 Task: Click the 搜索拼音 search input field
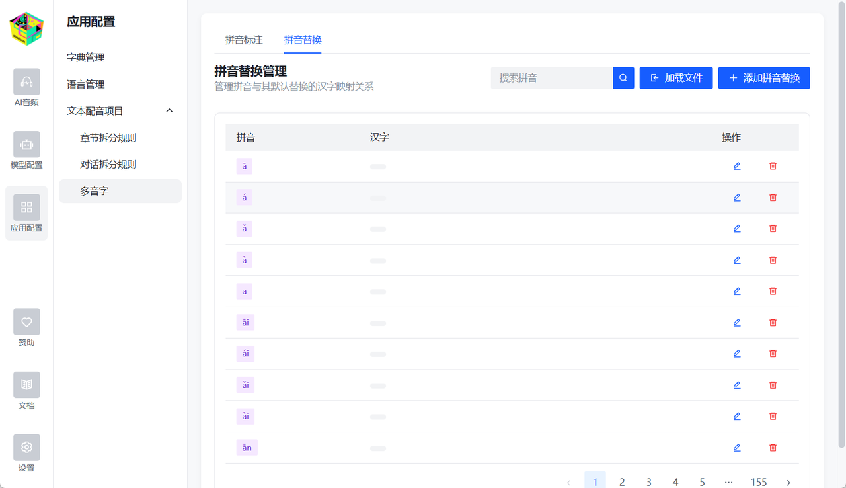coord(552,77)
